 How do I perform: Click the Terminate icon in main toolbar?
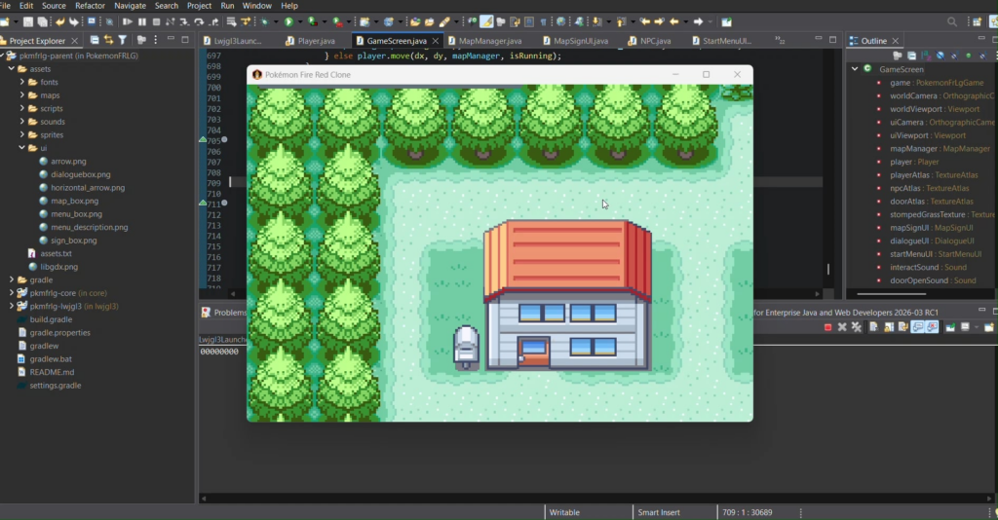point(156,22)
